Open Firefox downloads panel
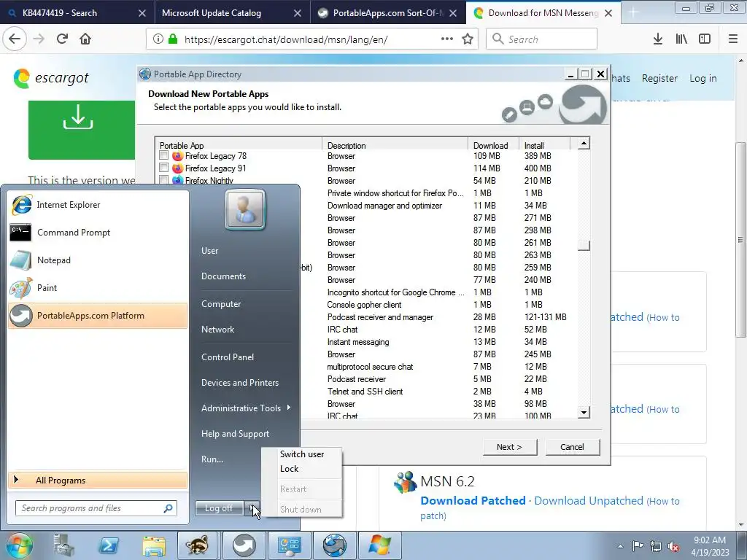The width and height of the screenshot is (747, 560). tap(658, 39)
